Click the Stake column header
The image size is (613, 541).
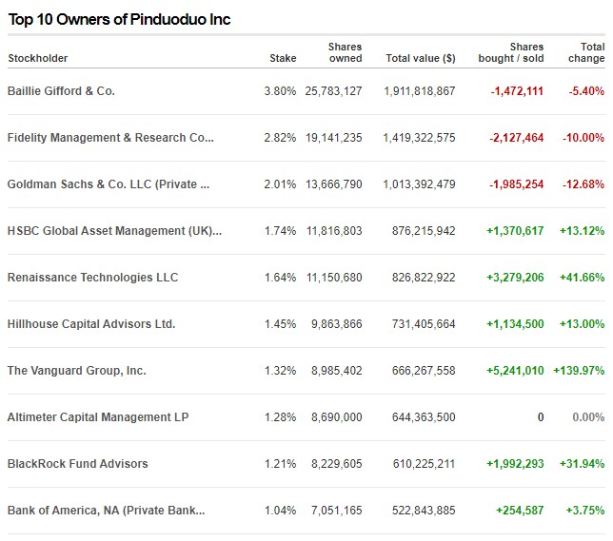(x=283, y=58)
